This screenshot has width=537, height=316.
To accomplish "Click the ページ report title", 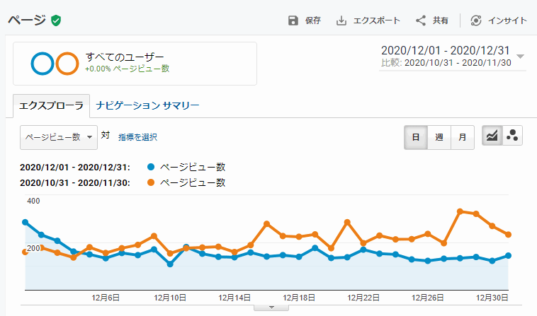I will pos(27,21).
